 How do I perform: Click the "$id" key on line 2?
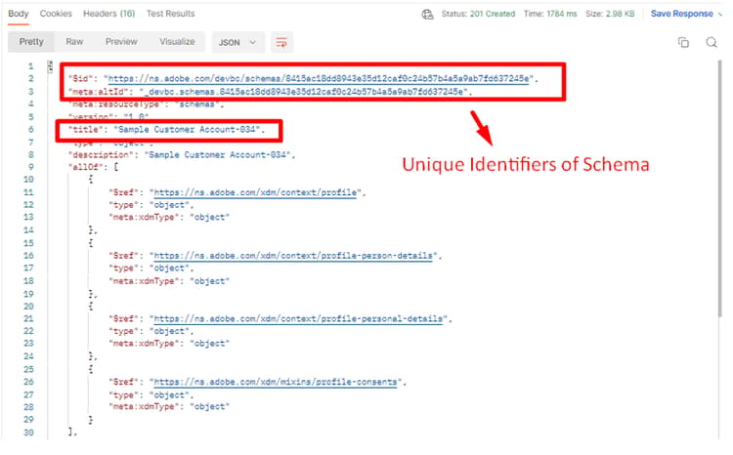[x=81, y=78]
